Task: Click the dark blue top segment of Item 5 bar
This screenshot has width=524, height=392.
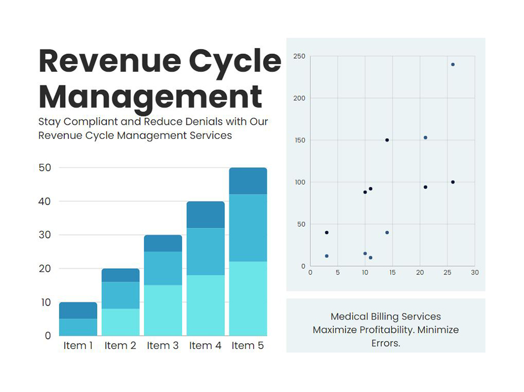Action: [x=248, y=181]
